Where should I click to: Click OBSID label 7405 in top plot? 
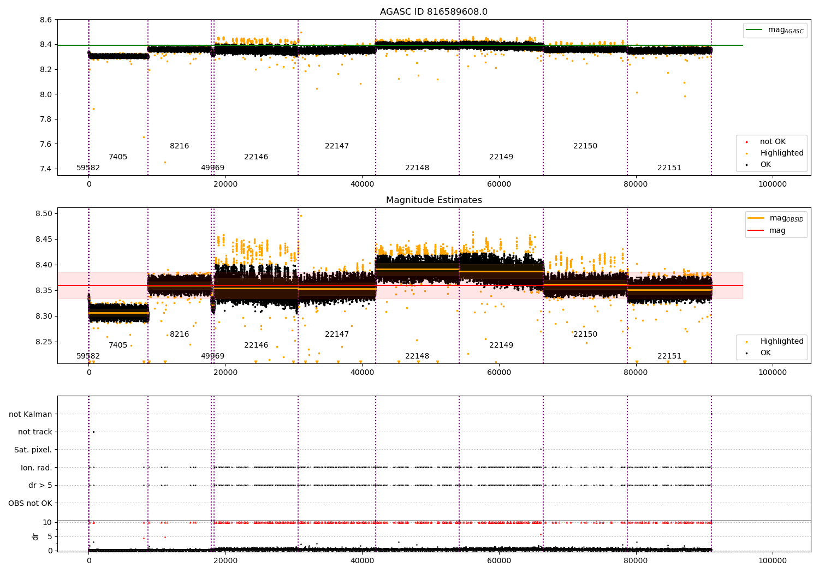[118, 157]
